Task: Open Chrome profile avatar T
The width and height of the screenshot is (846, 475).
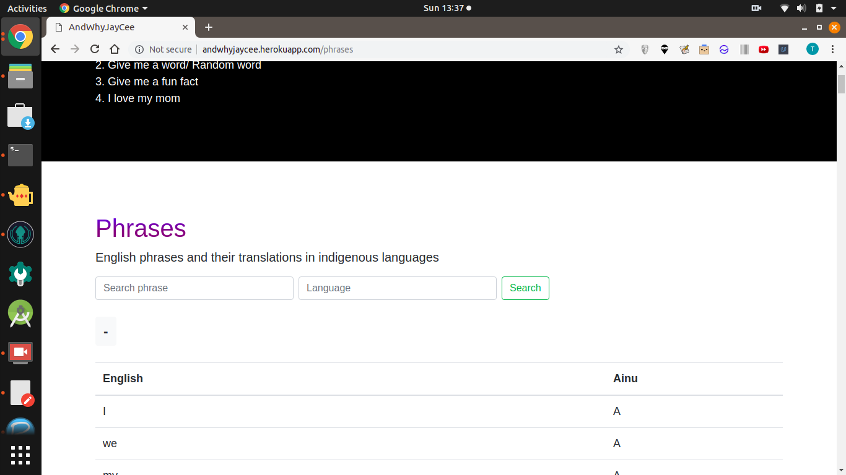Action: 813,49
